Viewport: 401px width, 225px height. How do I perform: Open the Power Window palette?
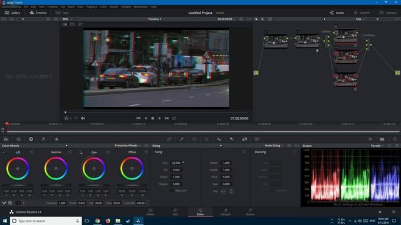coord(194,139)
